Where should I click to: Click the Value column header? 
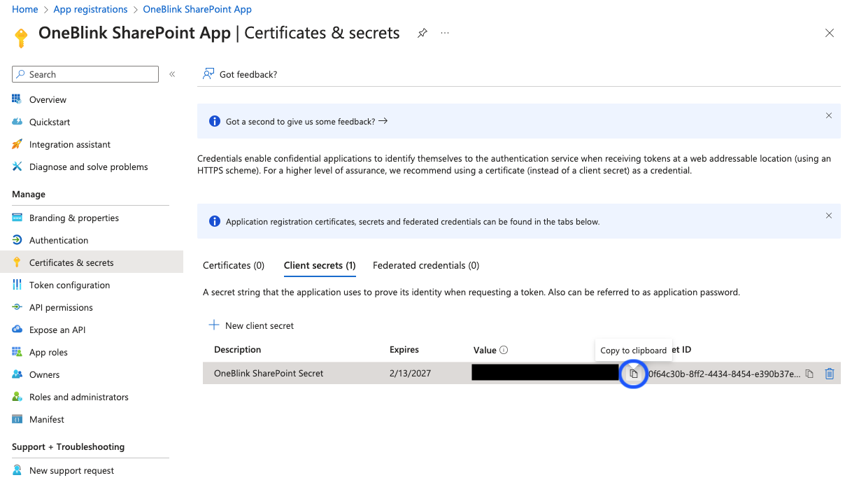tap(485, 350)
